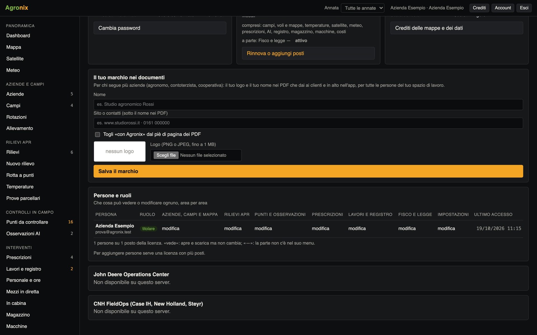
Task: Open Temperature in the sidebar
Action: pyautogui.click(x=40, y=187)
